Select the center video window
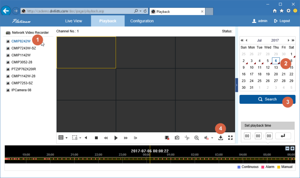Viewport: 300px width, 178px height. coord(146,84)
